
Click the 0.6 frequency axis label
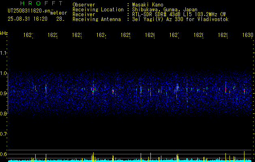pyautogui.click(x=3, y=154)
